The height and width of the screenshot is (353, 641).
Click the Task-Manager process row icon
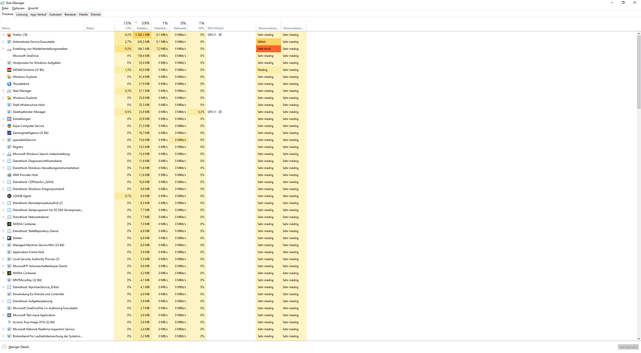(x=9, y=91)
